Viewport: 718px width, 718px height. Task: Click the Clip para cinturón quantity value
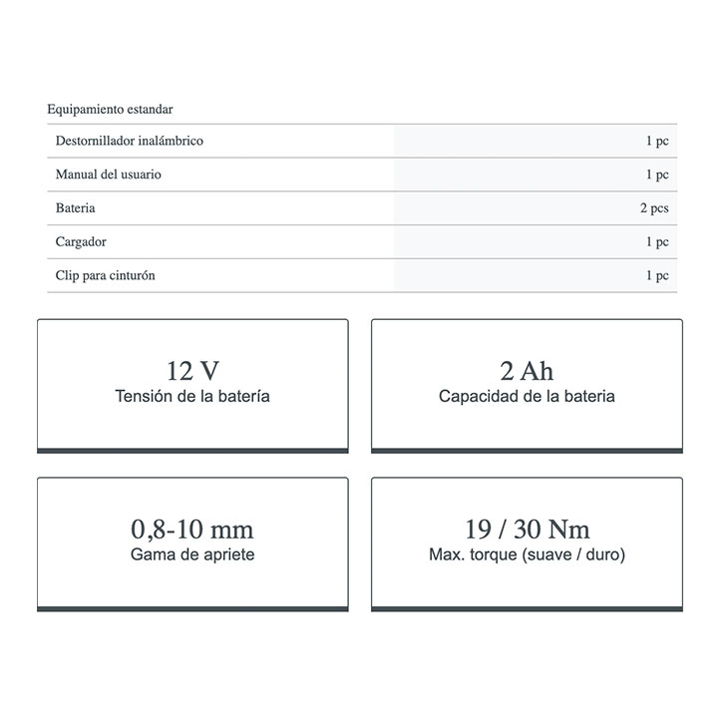tap(656, 275)
